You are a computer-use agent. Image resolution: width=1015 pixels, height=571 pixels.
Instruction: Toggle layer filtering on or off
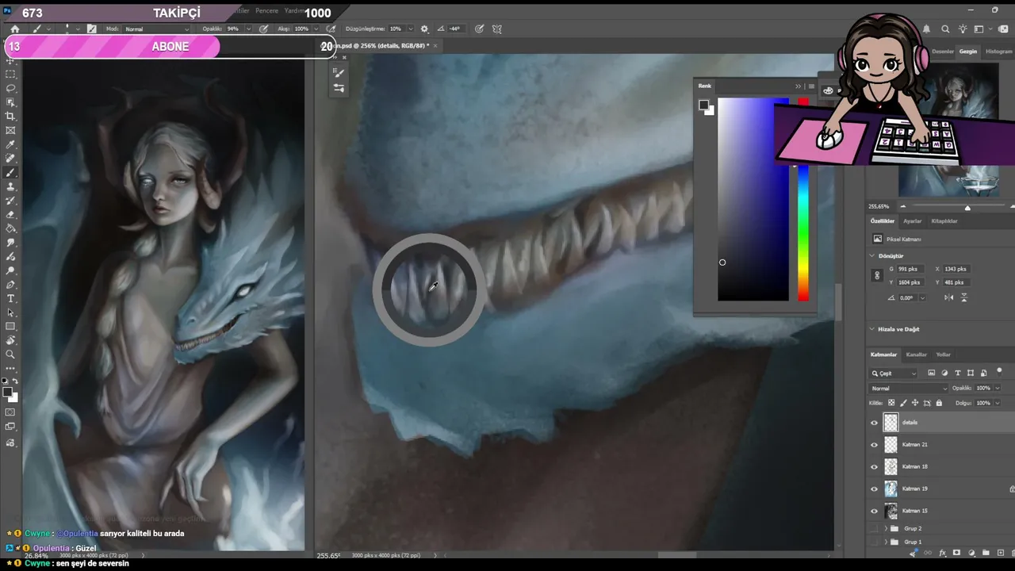click(x=999, y=370)
